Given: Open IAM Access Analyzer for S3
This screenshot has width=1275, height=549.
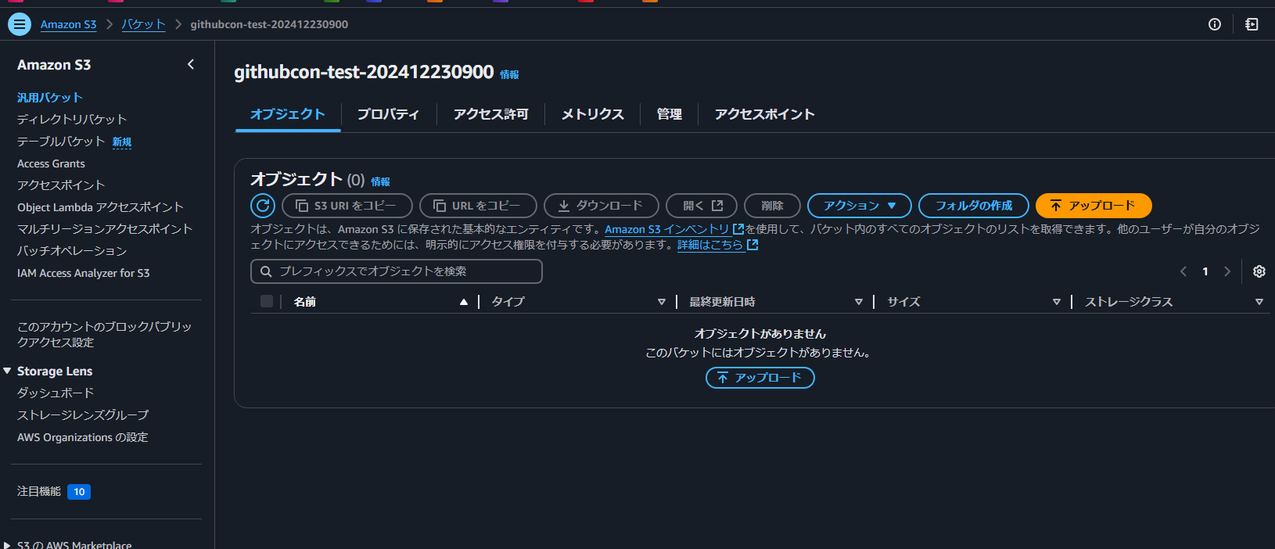Looking at the screenshot, I should click(x=84, y=273).
